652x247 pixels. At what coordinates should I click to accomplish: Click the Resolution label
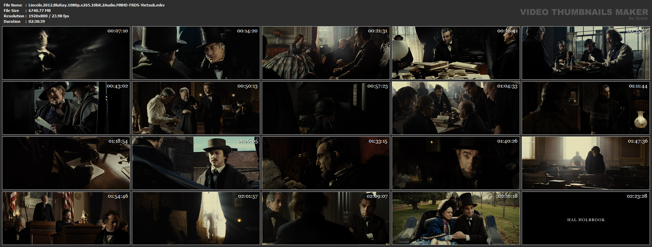click(14, 16)
